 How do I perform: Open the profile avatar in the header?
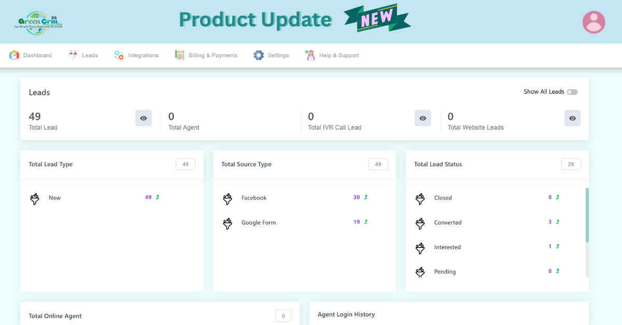coord(593,22)
